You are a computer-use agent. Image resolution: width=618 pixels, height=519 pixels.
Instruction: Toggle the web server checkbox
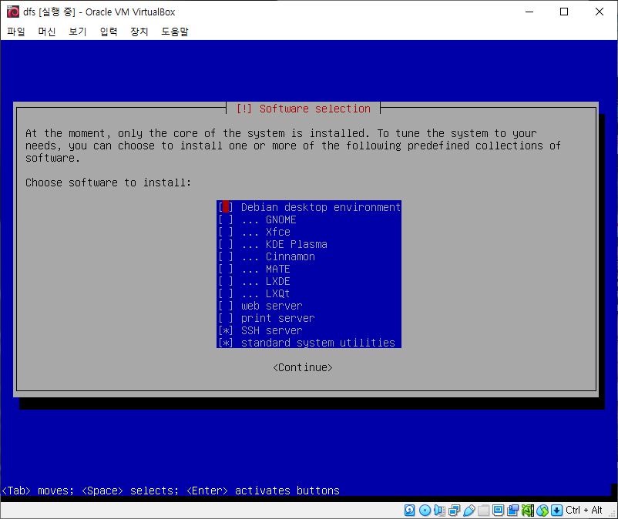[x=226, y=306]
